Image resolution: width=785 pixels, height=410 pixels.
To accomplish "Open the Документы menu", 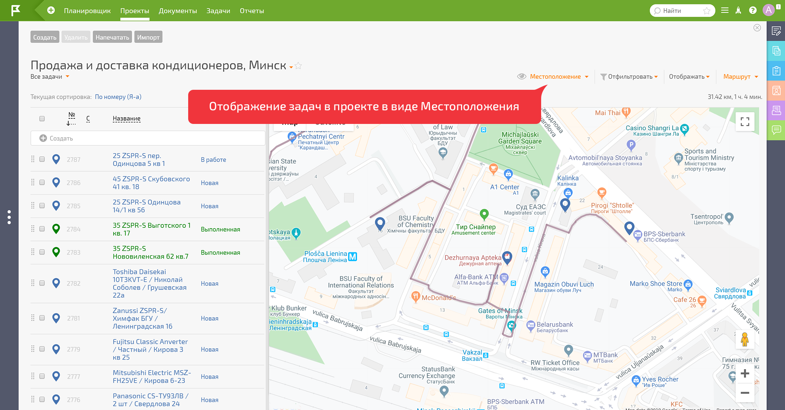I will click(178, 11).
